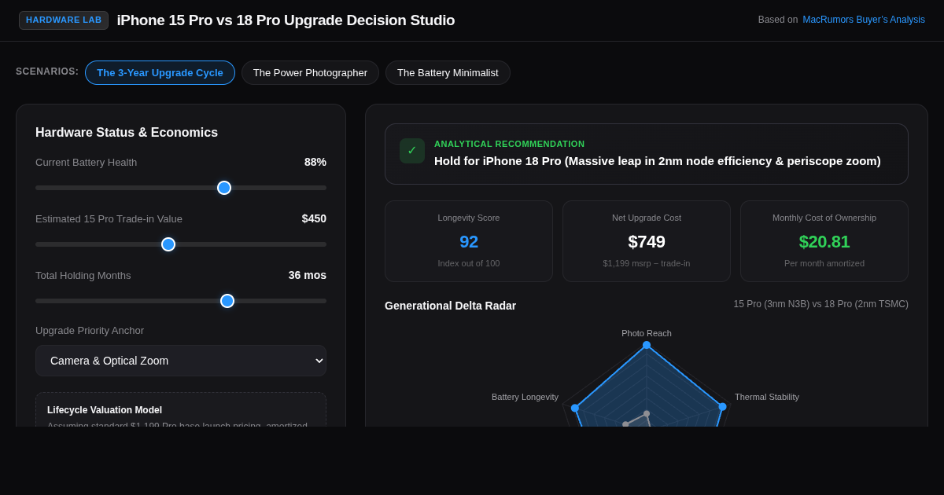Click the ANALYTICAL RECOMMENDATION label

coord(510,144)
